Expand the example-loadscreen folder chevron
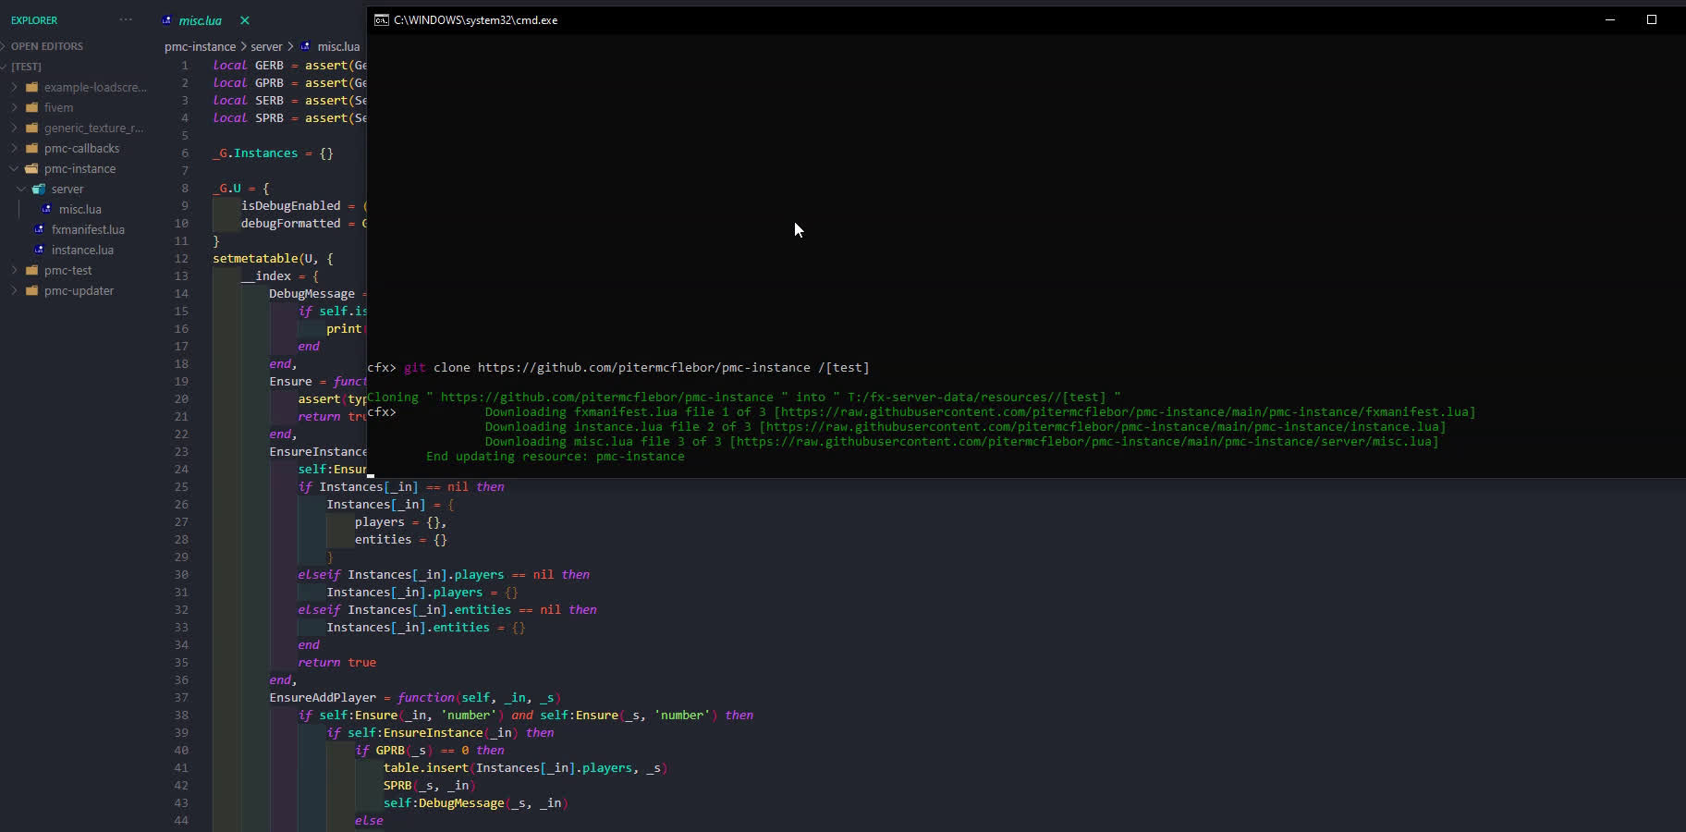Viewport: 1686px width, 832px height. click(x=14, y=87)
